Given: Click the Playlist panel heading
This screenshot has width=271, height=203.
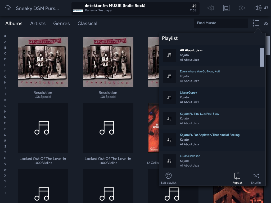Looking at the screenshot, I should pos(170,38).
